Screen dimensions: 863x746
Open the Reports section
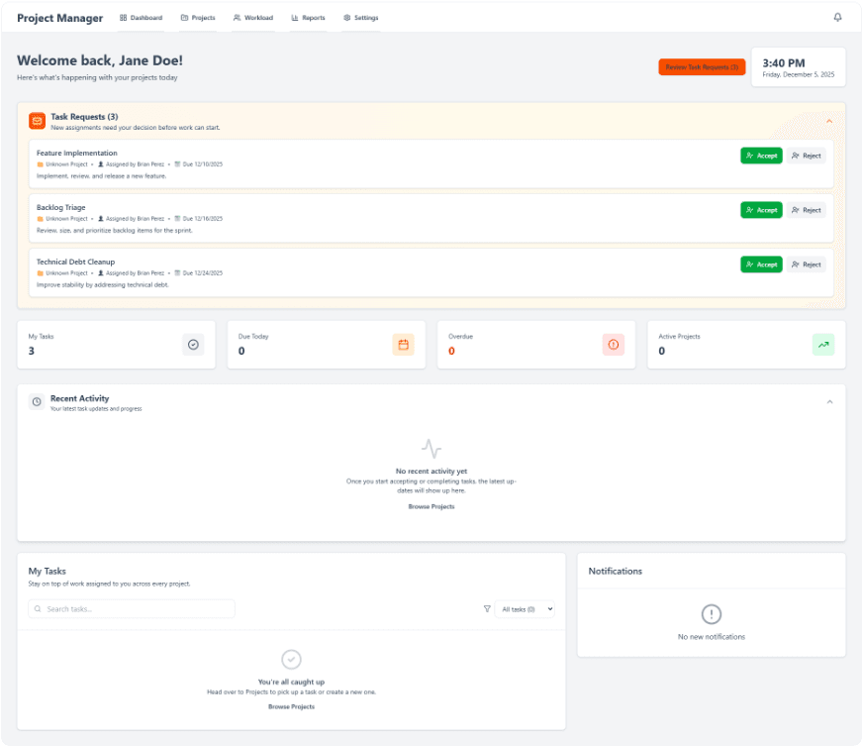click(x=307, y=17)
